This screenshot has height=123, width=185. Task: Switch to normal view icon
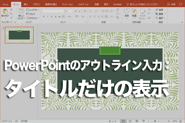pyautogui.click(x=123, y=121)
